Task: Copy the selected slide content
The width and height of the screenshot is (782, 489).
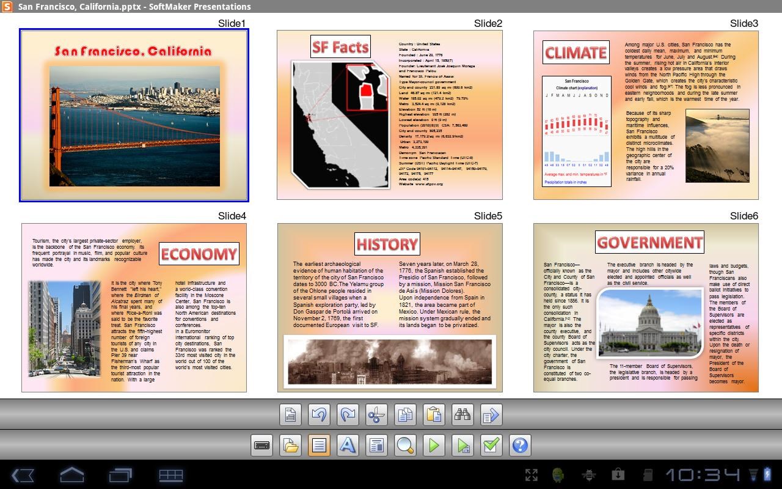Action: point(405,414)
